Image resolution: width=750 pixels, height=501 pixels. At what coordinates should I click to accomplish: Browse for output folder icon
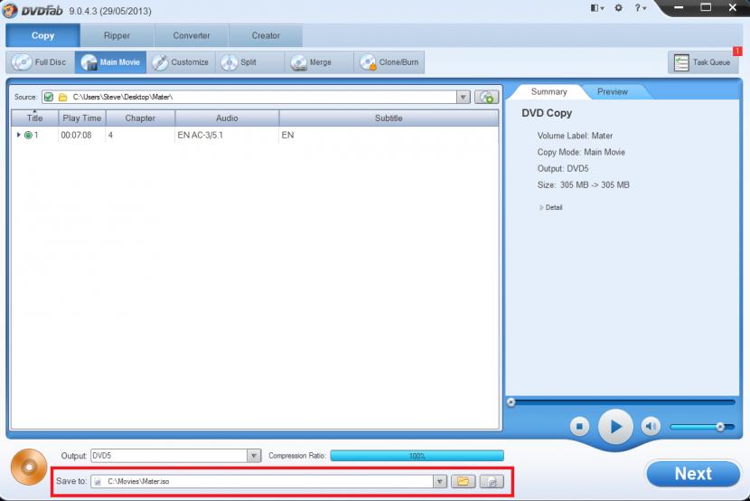463,481
